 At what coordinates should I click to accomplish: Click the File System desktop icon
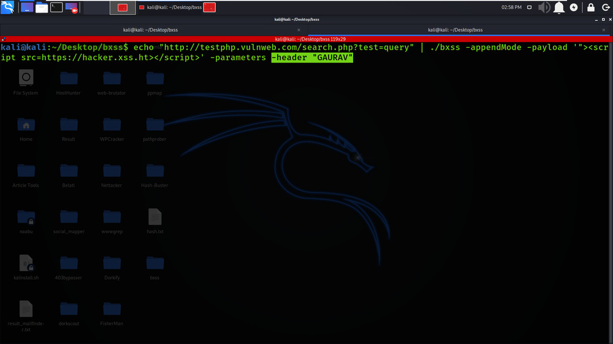point(26,83)
